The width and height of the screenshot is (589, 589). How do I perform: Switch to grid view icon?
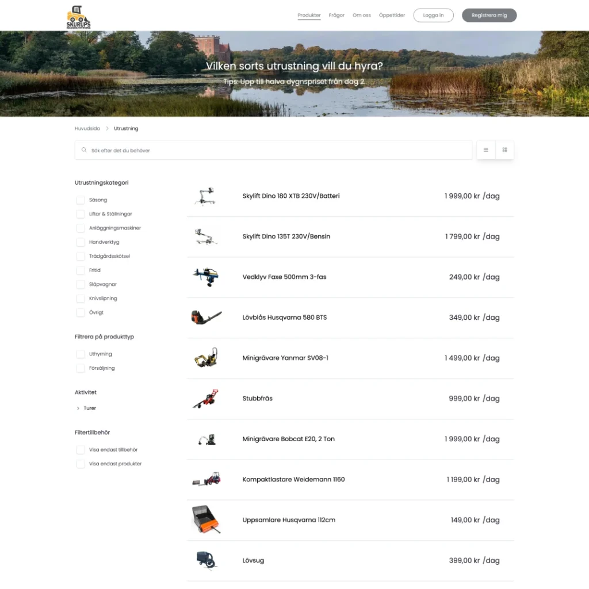click(x=504, y=150)
